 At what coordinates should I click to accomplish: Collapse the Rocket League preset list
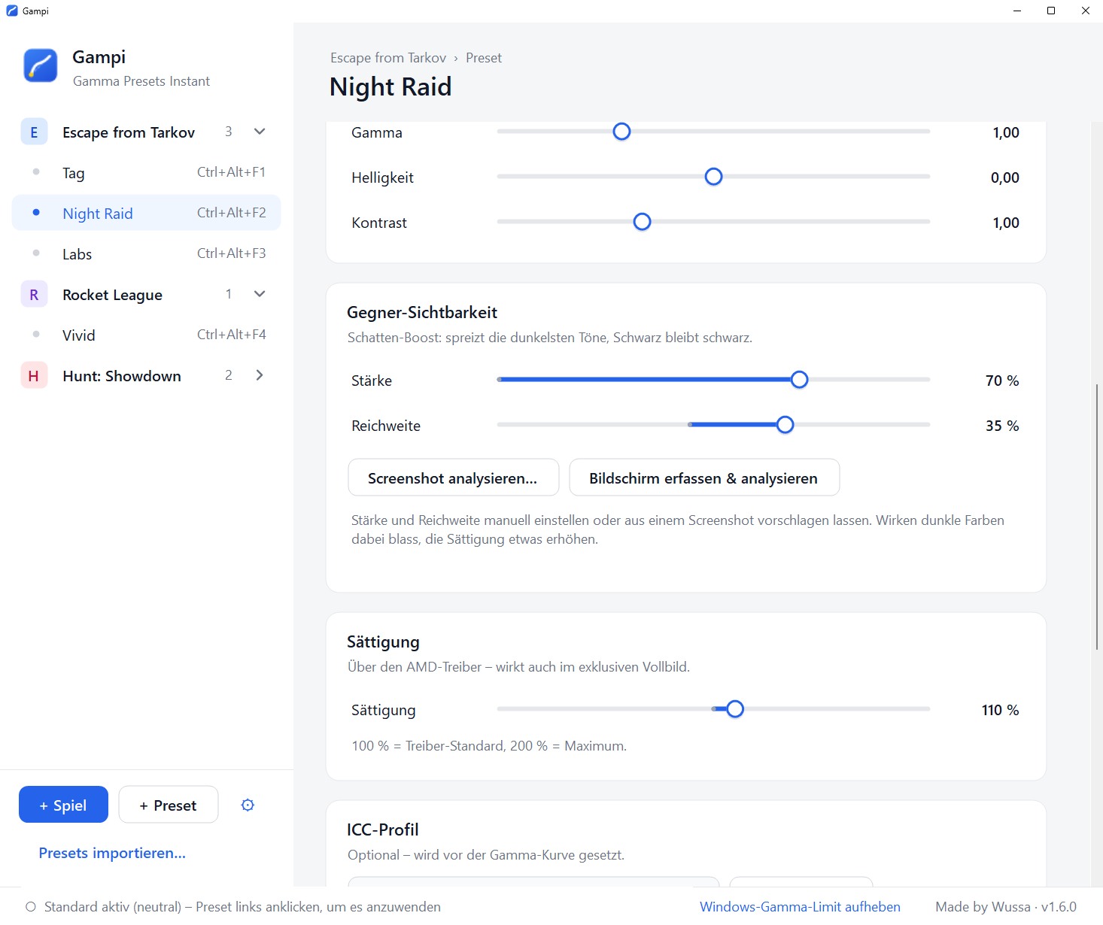pyautogui.click(x=260, y=294)
